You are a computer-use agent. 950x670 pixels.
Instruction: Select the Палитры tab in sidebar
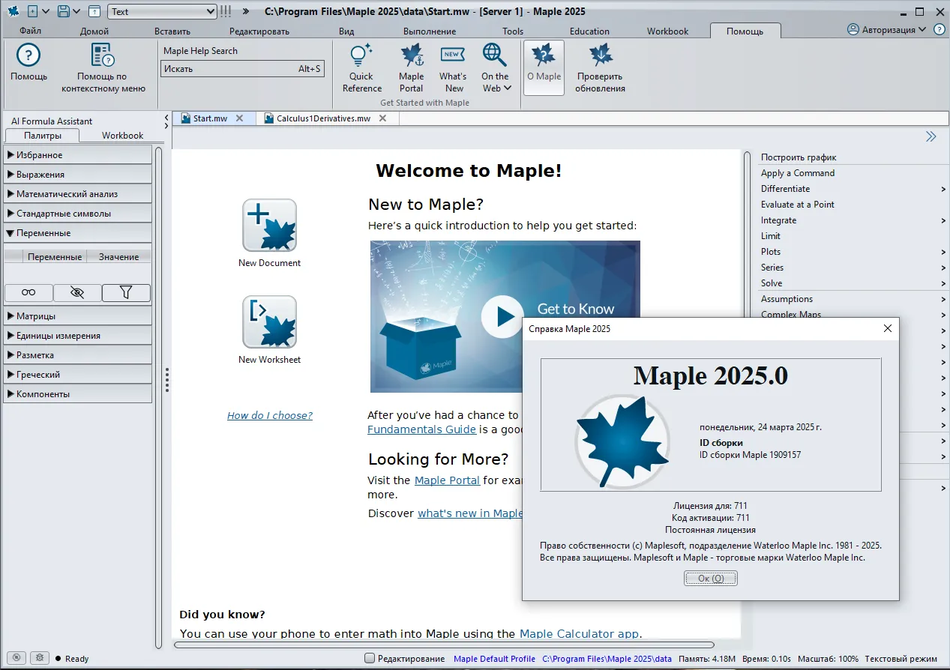coord(42,136)
